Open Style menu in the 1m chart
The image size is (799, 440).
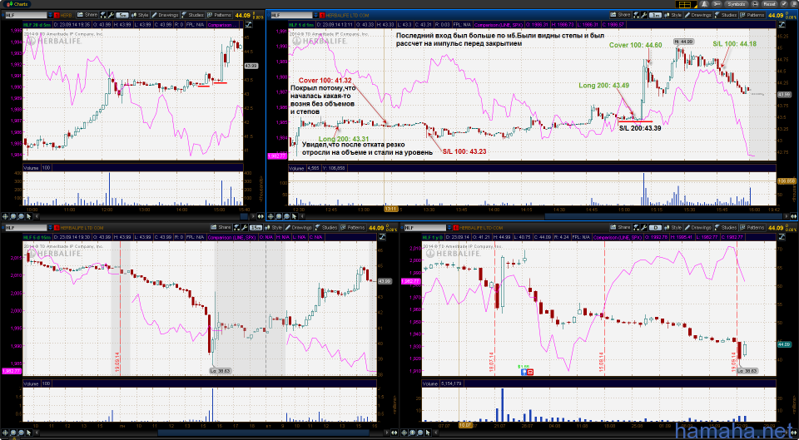point(673,15)
